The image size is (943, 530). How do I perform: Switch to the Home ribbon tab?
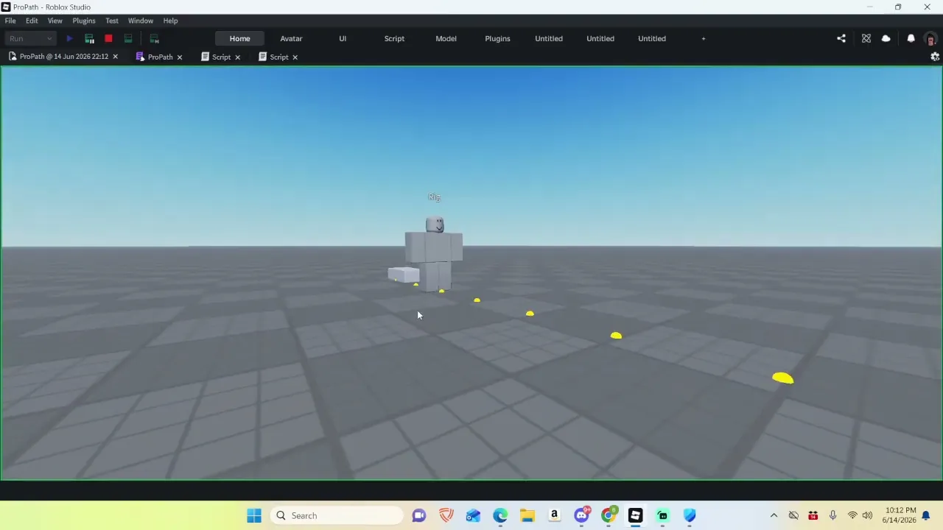(239, 38)
